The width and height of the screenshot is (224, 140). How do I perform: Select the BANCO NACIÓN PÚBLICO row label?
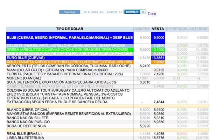coord(28,122)
